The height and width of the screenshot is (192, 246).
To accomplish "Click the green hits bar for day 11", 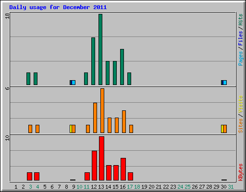I will coord(86,79).
